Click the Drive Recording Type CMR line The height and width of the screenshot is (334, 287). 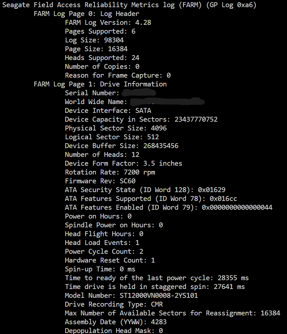click(114, 305)
